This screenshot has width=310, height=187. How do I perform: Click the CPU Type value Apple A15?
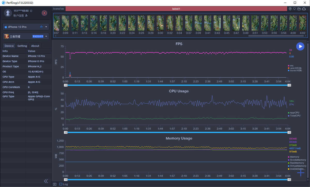pos(34,77)
